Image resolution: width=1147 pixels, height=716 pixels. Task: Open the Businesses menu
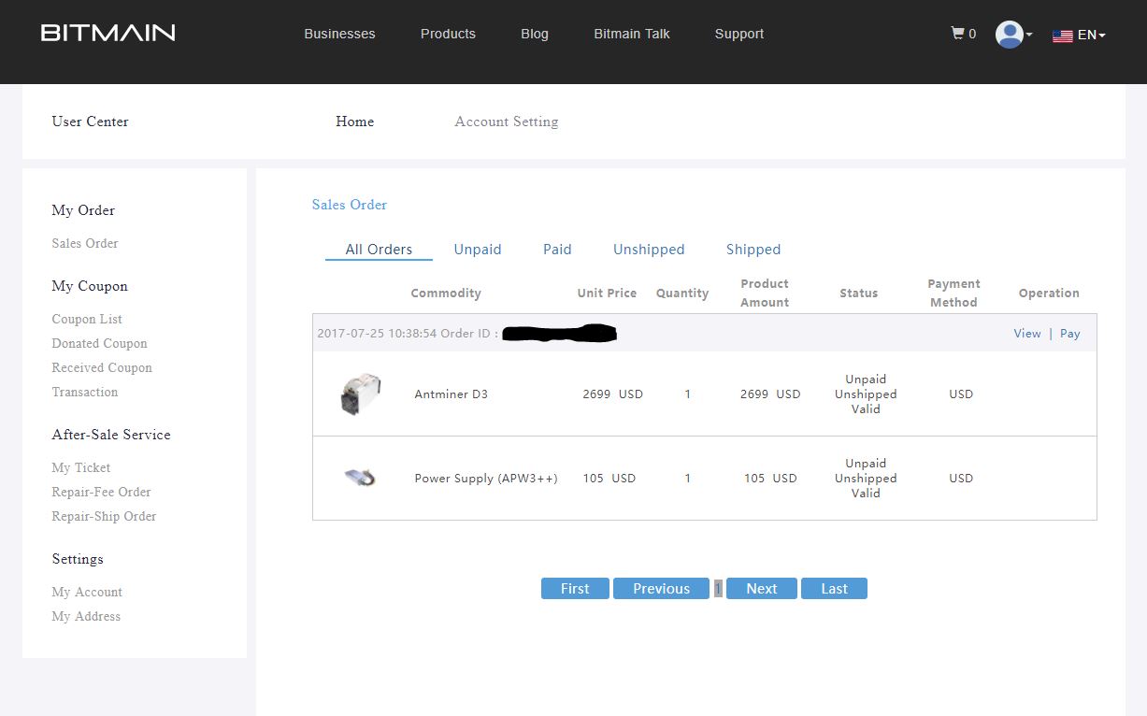[x=339, y=34]
